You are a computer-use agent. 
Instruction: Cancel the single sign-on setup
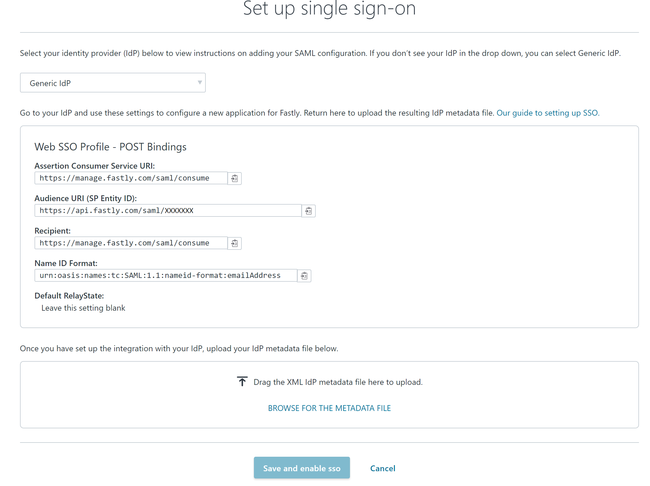click(x=382, y=468)
